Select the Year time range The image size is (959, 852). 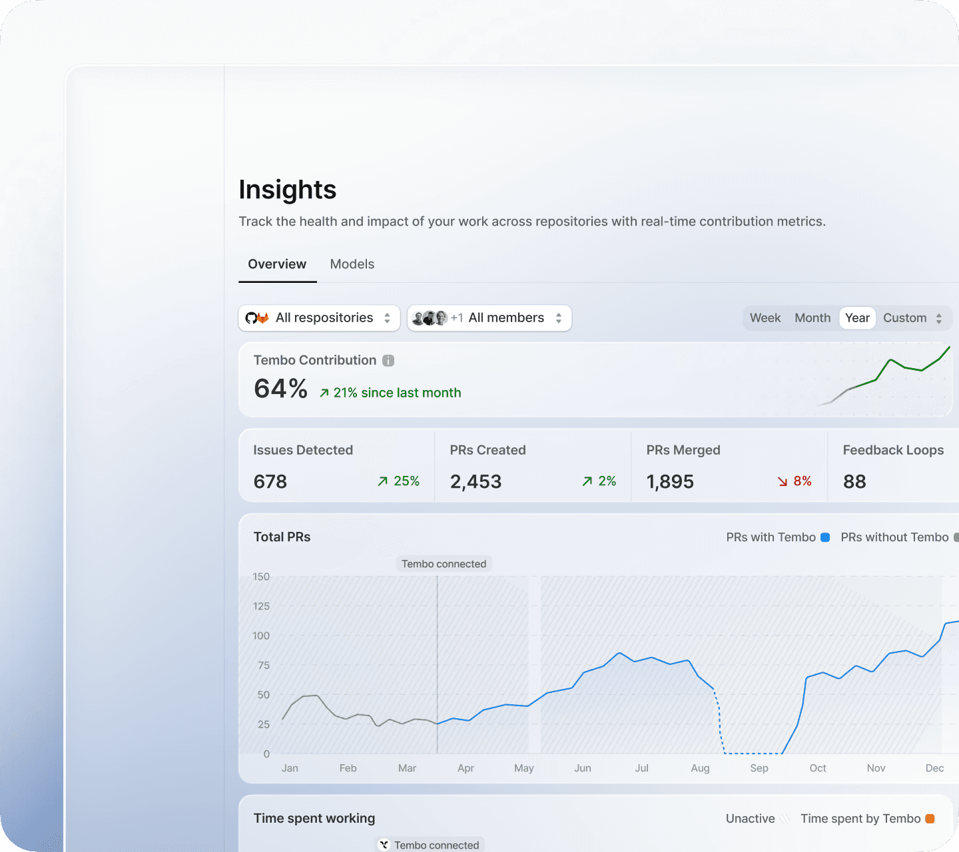[857, 318]
